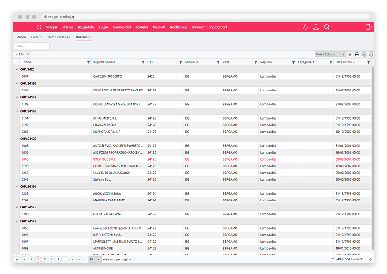Open the Tabelle Base menu
The height and width of the screenshot is (274, 387).
[x=178, y=27]
